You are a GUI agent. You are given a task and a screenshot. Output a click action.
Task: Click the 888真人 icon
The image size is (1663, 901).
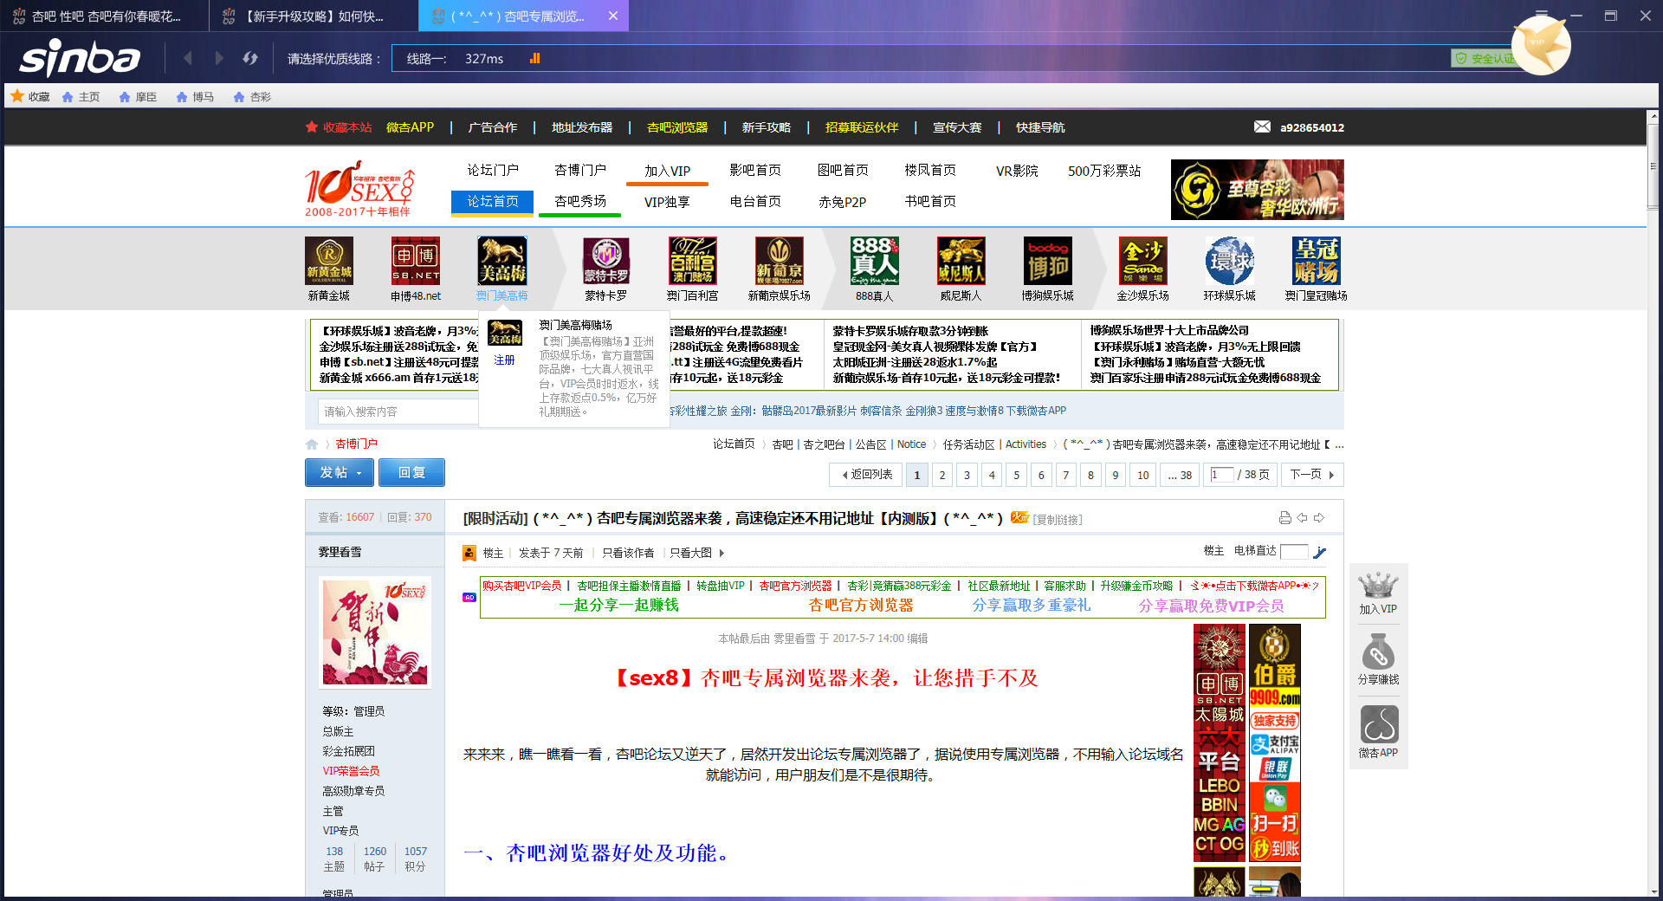pos(875,261)
